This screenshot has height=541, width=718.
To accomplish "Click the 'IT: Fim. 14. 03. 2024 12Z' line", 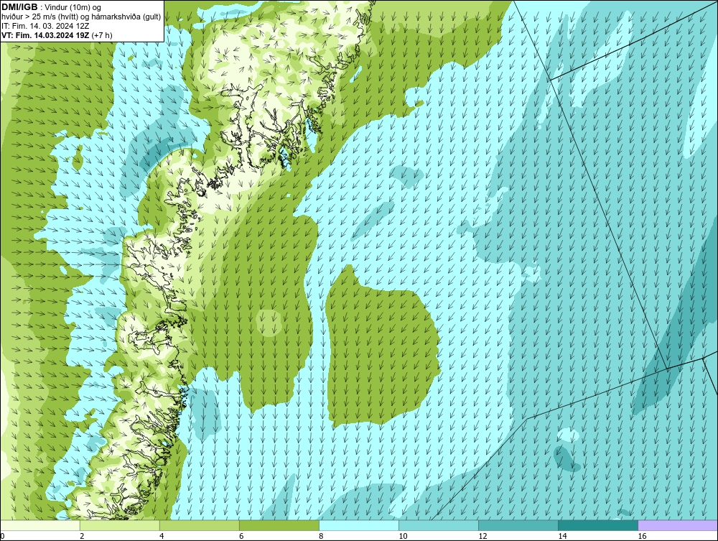I will pos(45,26).
